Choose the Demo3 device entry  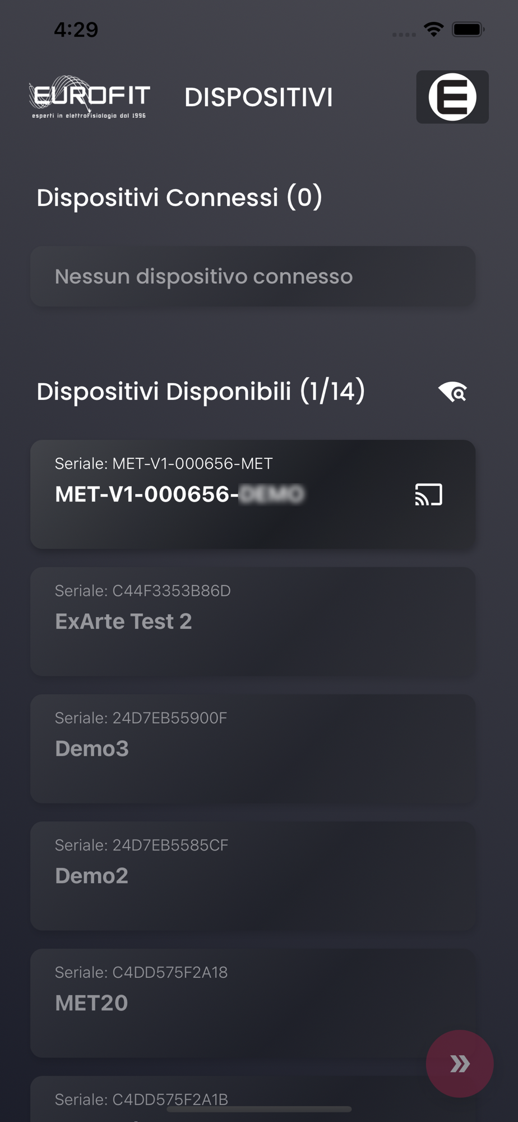coord(253,749)
